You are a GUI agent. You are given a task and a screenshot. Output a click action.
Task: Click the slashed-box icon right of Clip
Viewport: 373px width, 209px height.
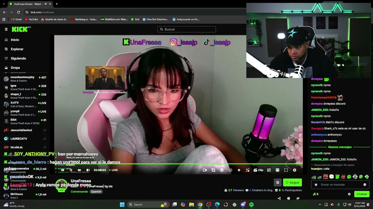269,170
